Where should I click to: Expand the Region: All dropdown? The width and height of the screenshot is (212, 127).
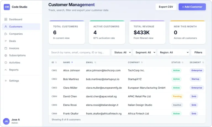click(173, 53)
